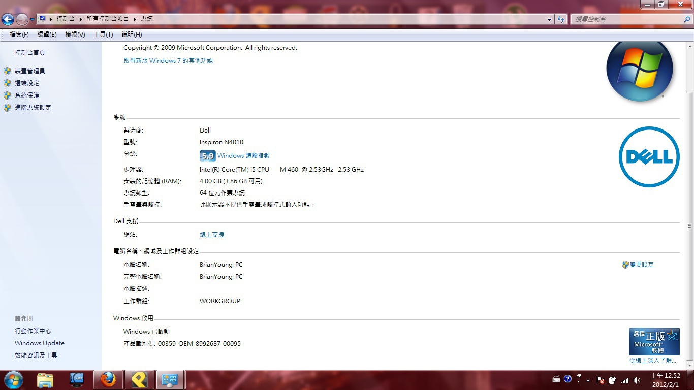Open the 檔案(F) menu
The image size is (694, 390).
click(19, 35)
